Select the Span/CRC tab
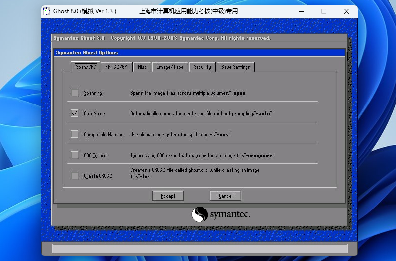This screenshot has width=396, height=261. tap(86, 67)
